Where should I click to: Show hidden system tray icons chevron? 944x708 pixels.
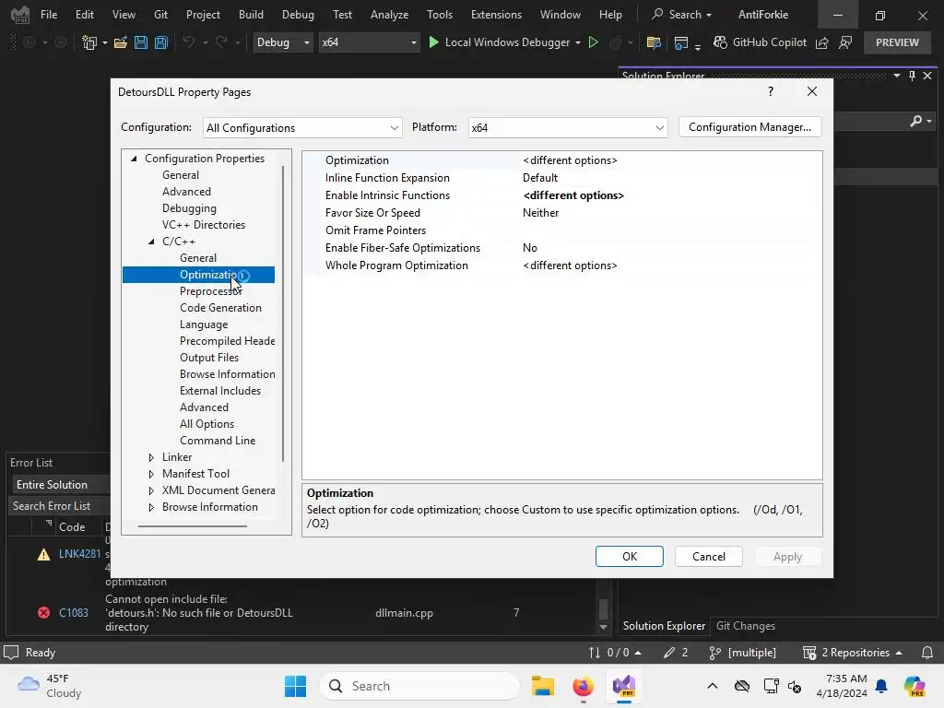point(713,686)
